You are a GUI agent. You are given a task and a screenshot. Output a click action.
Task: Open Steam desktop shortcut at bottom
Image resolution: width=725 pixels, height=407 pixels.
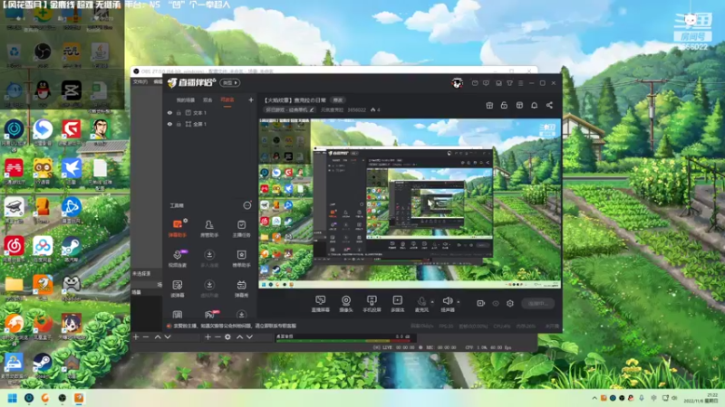point(42,364)
